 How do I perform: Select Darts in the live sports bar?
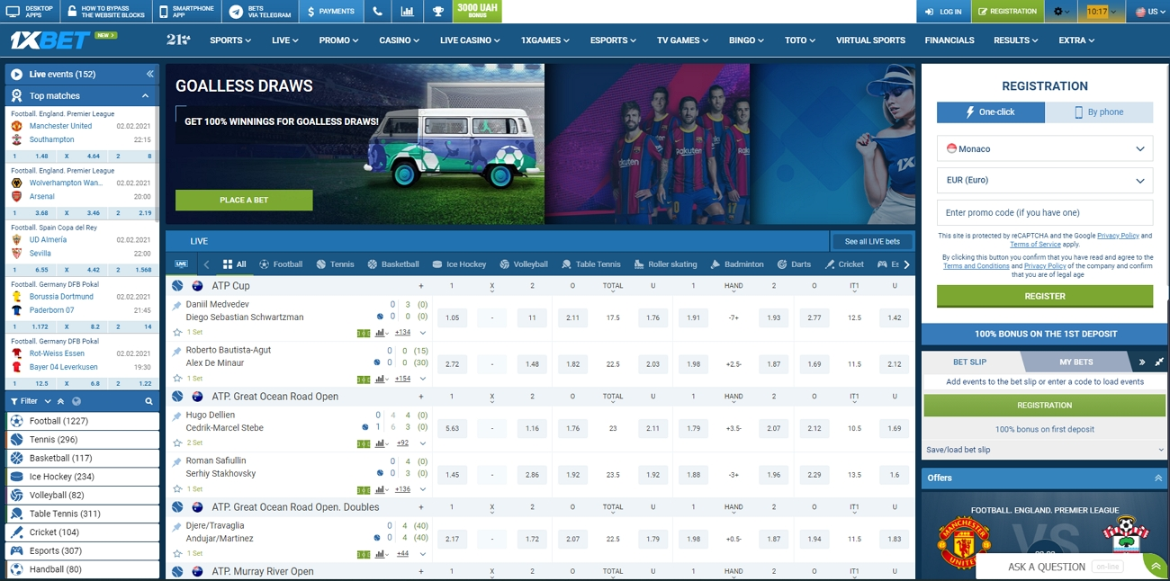tap(794, 264)
